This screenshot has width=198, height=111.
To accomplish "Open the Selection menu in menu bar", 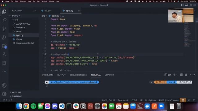I will point(23,1).
